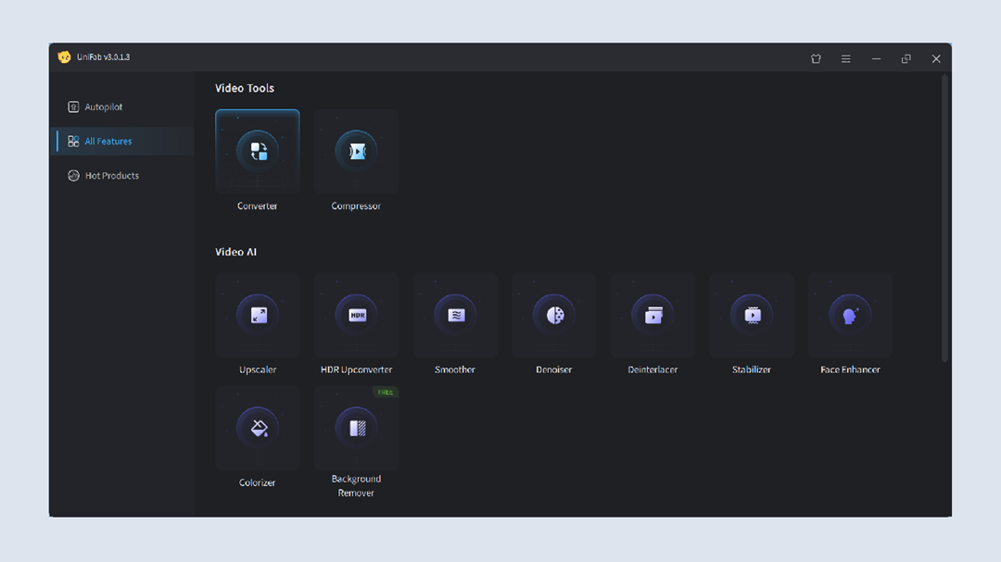This screenshot has width=1001, height=562.
Task: Select the Colorizer tool
Action: pyautogui.click(x=258, y=428)
